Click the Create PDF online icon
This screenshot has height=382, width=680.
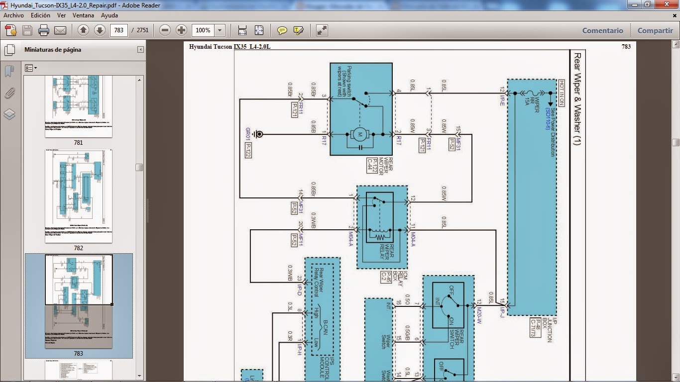(11, 30)
